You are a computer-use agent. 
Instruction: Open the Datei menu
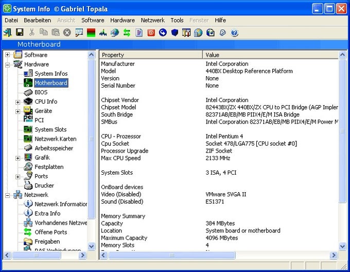click(11, 20)
